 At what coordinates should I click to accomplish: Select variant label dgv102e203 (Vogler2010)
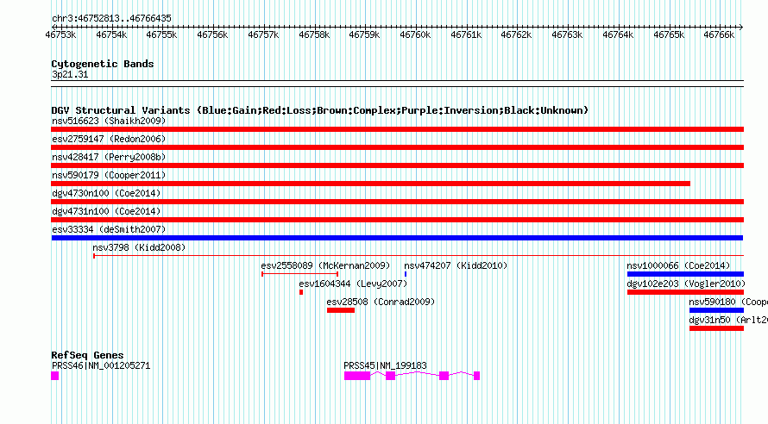(x=686, y=284)
